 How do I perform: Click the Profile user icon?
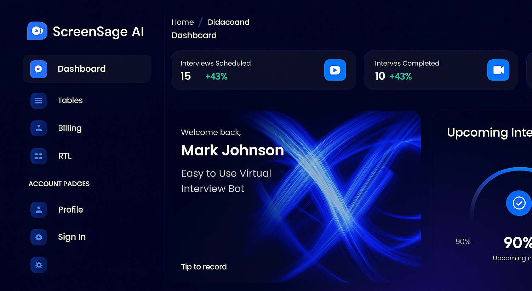(x=39, y=210)
